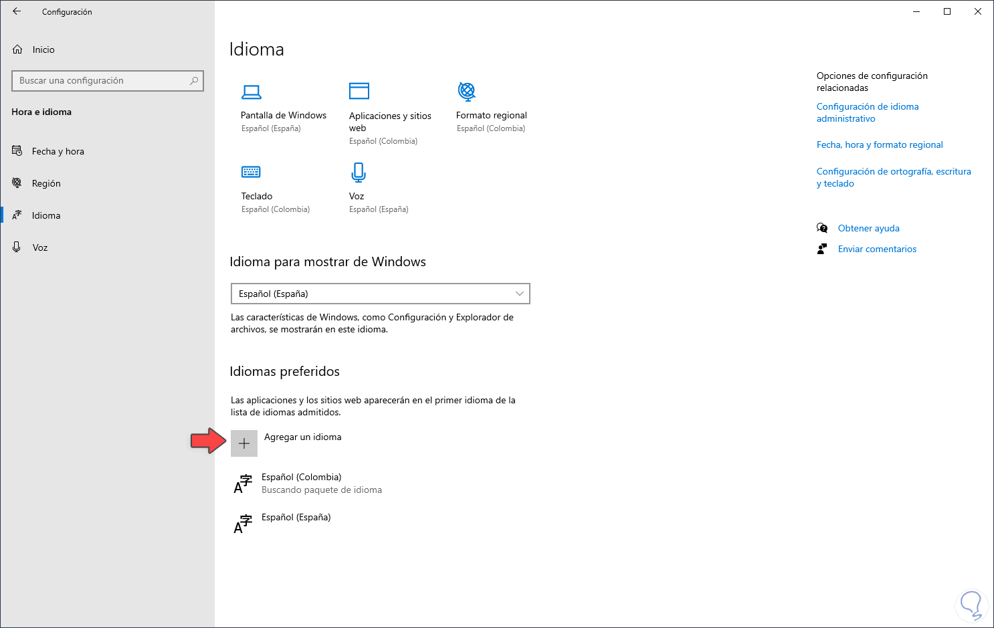The image size is (994, 628).
Task: Open the Pantalla de Windows laptop icon
Action: pyautogui.click(x=252, y=92)
